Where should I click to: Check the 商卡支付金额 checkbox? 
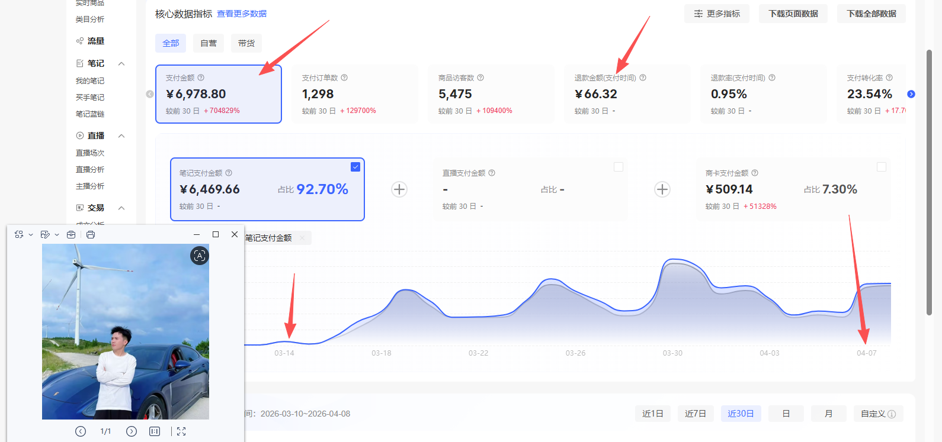click(882, 167)
